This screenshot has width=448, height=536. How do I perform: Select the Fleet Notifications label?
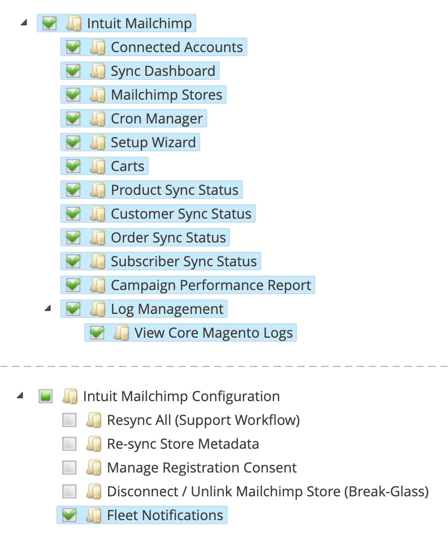click(x=165, y=515)
